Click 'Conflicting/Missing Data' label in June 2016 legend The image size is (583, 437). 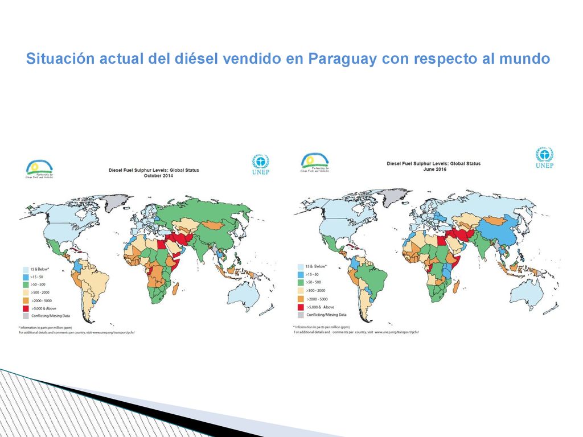tap(326, 315)
